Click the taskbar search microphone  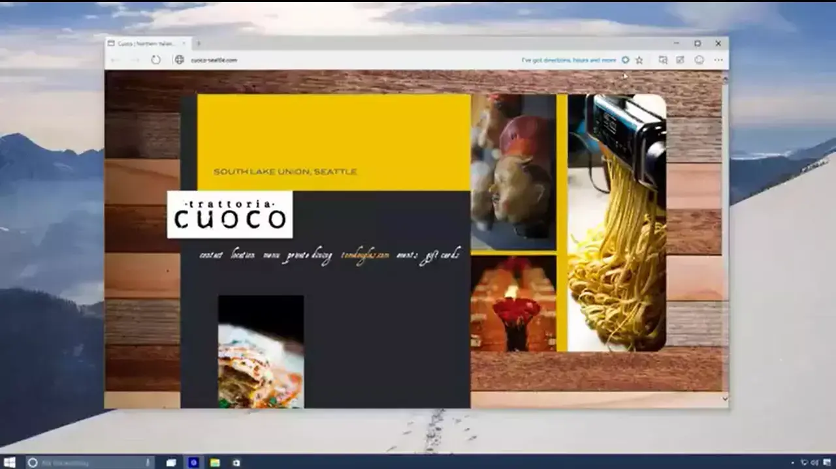[x=148, y=462]
